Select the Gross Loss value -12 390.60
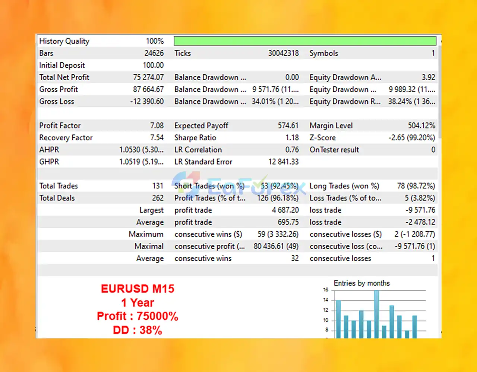Screen dimensions: 477x372 pyautogui.click(x=147, y=101)
